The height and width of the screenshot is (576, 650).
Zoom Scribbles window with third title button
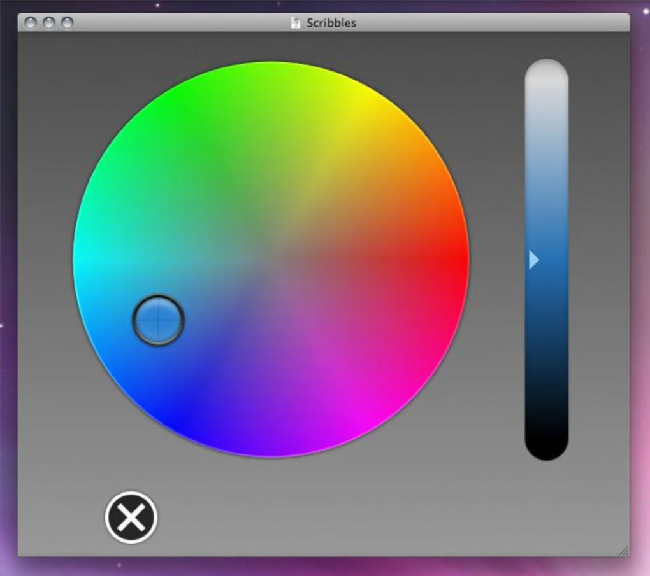(67, 23)
